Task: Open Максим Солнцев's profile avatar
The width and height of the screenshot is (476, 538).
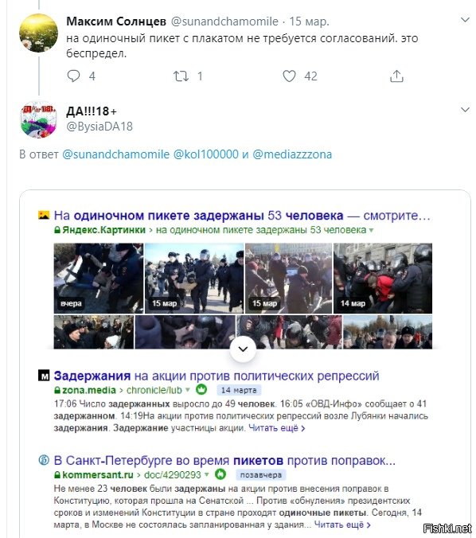Action: [38, 33]
